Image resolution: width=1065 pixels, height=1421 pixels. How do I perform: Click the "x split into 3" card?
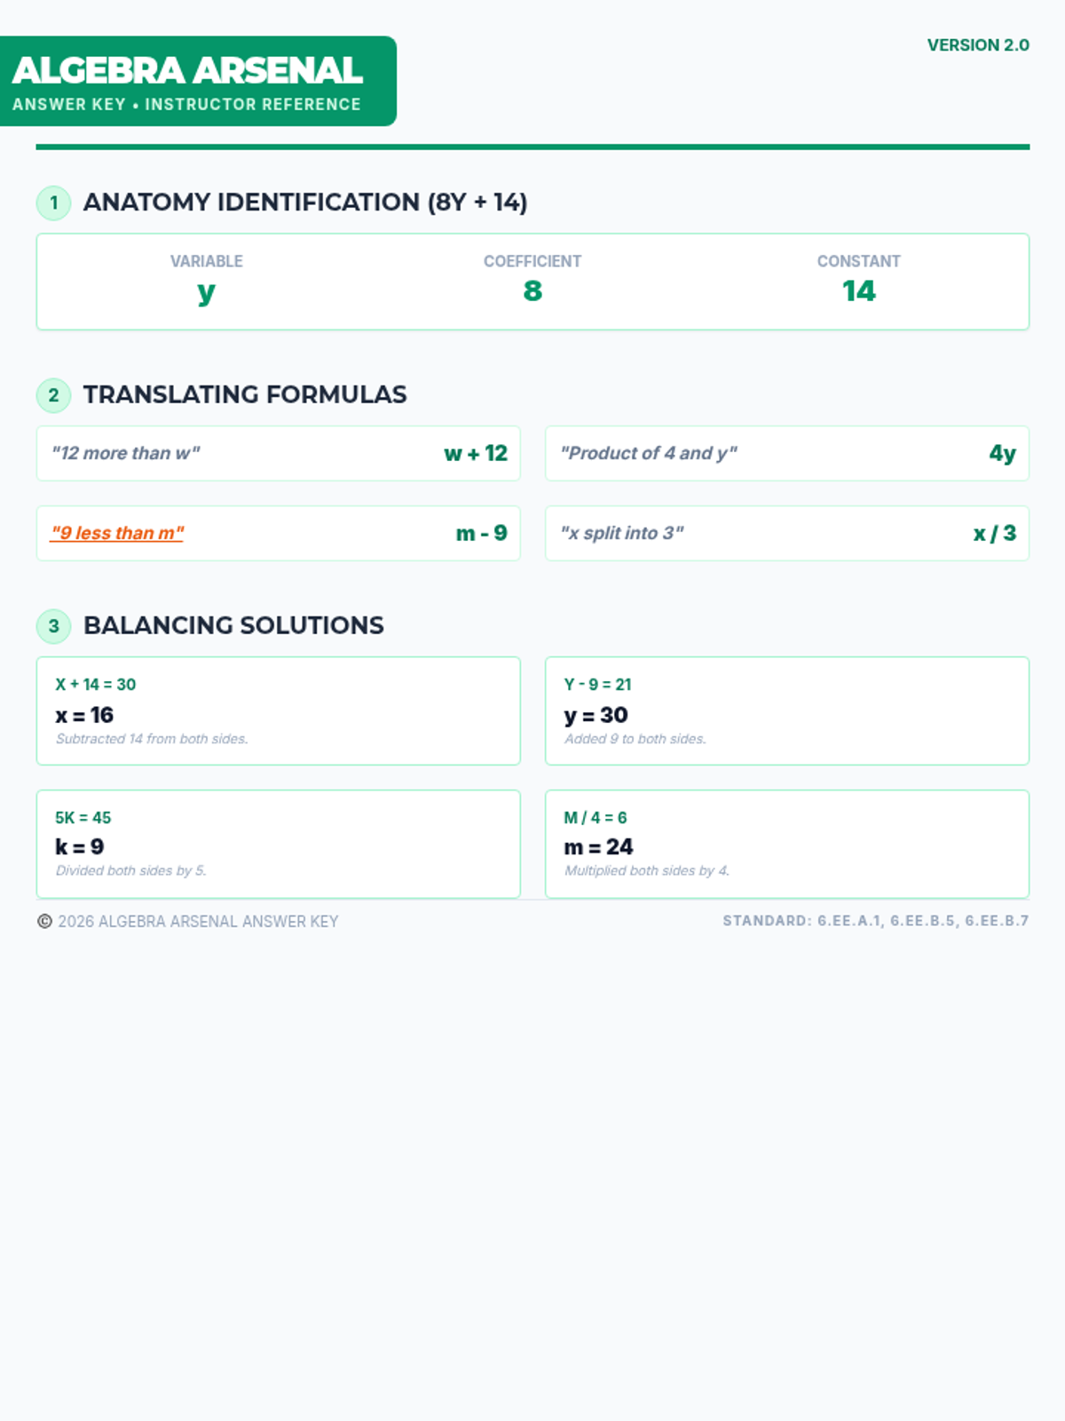click(786, 534)
